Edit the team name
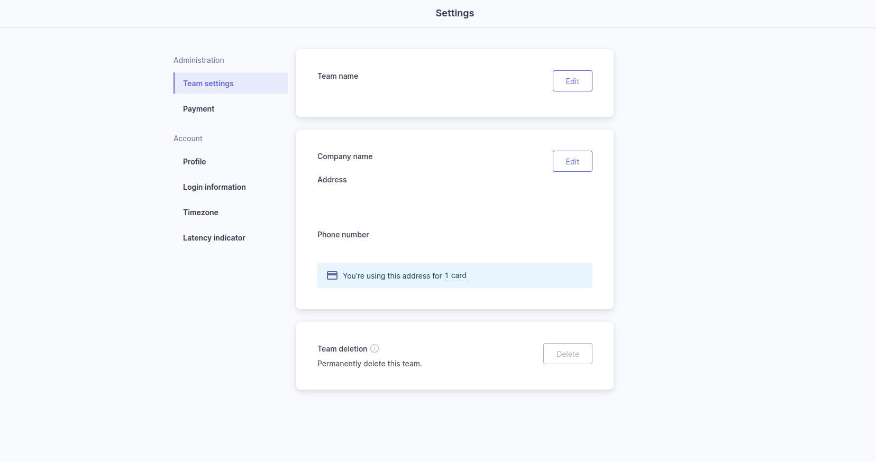This screenshot has height=462, width=876. (572, 81)
